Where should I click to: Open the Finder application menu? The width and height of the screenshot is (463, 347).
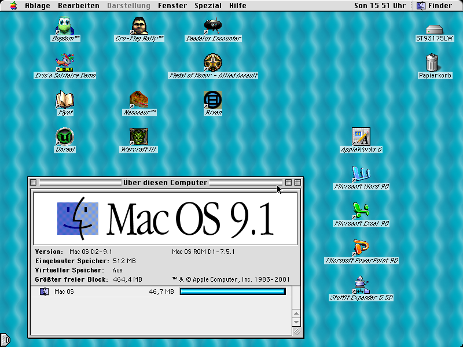pos(434,6)
